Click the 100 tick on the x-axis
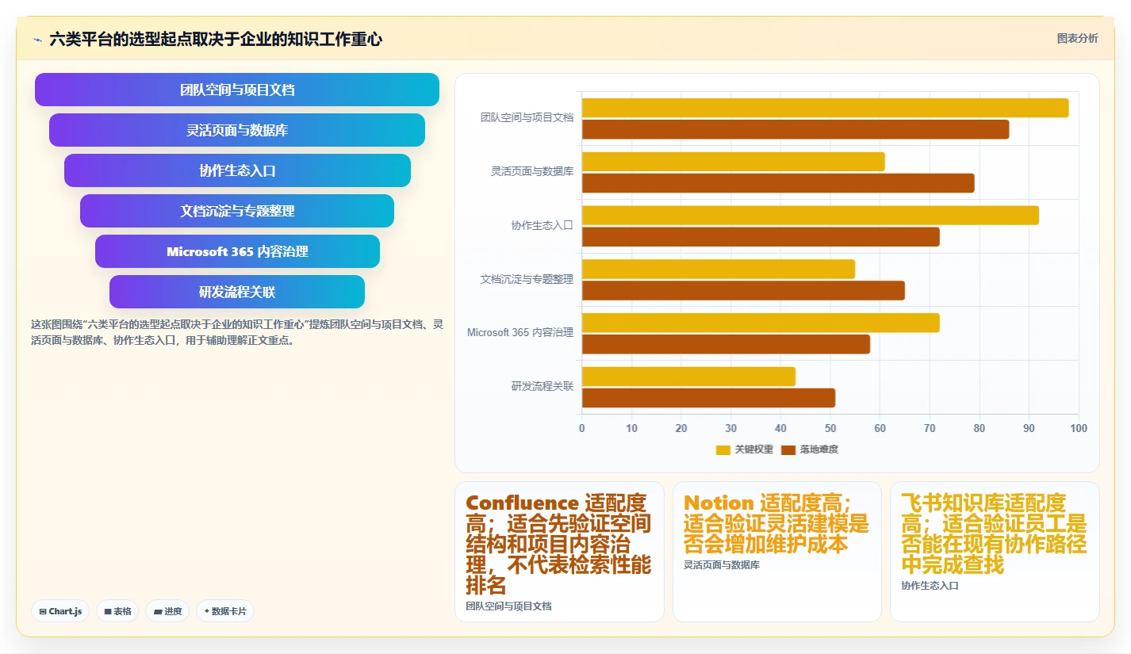1131x654 pixels. coord(1079,428)
